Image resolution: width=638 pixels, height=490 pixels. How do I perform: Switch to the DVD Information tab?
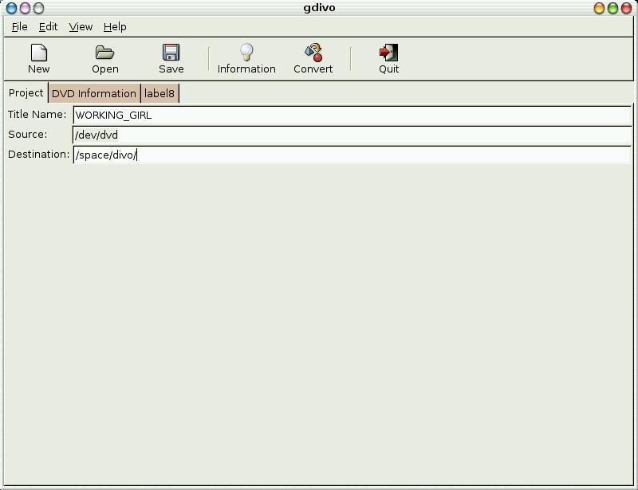coord(94,93)
